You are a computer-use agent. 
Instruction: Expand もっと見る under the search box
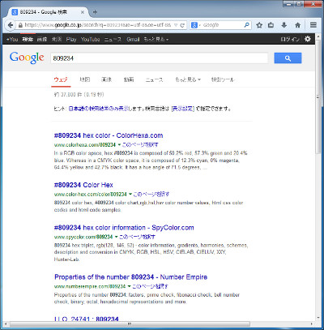[x=188, y=79]
